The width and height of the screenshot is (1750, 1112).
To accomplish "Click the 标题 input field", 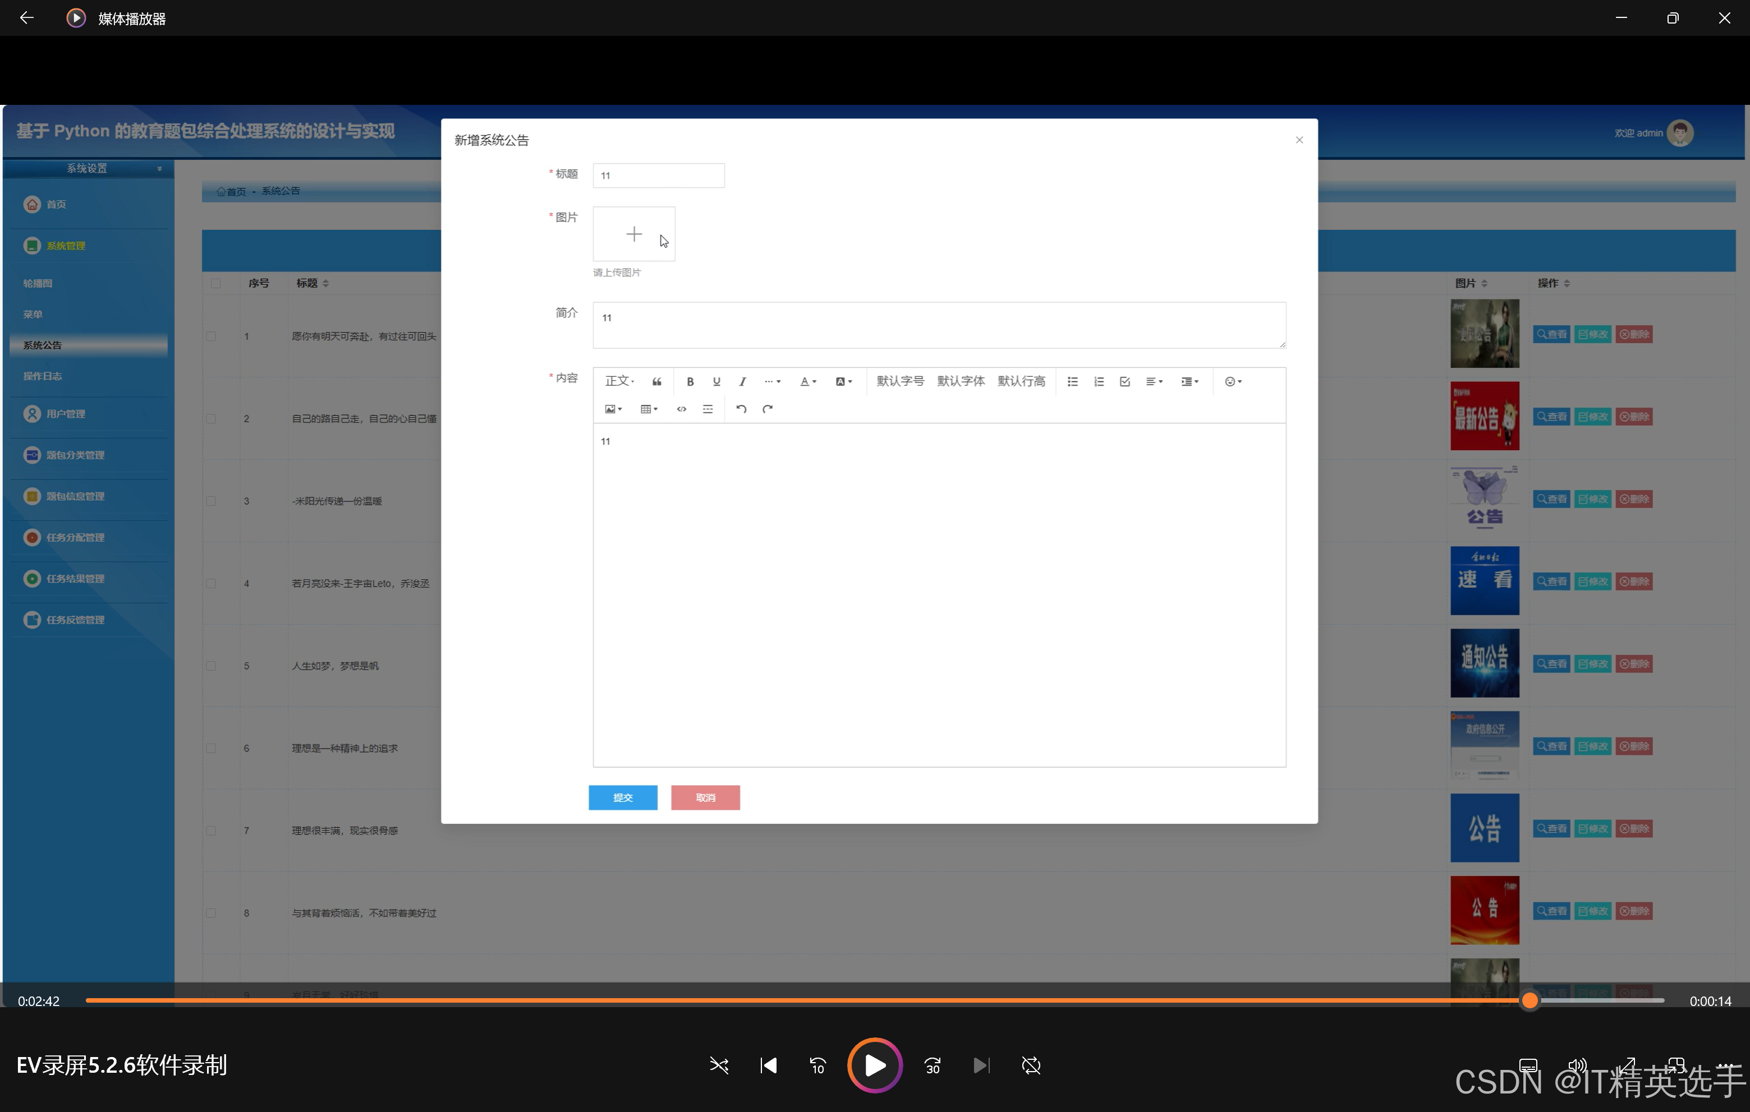I will 659,176.
